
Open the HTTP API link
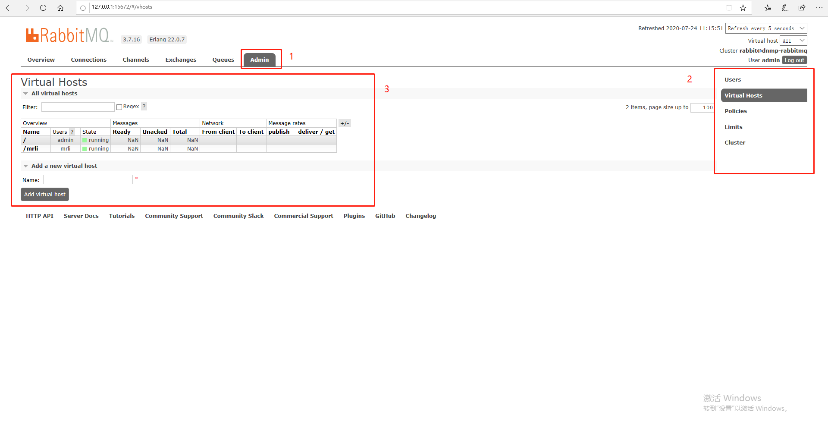tap(40, 216)
